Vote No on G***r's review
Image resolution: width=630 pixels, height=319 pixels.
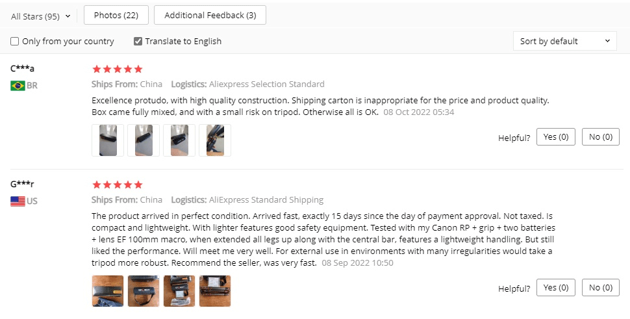tap(601, 287)
